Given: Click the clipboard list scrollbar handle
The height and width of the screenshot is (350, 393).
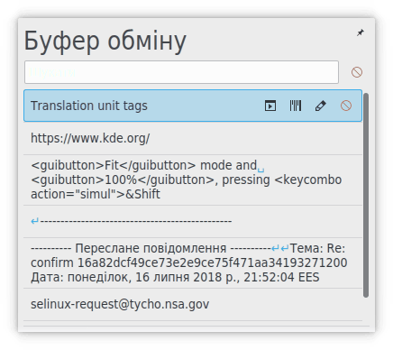Looking at the screenshot, I should tap(366, 196).
